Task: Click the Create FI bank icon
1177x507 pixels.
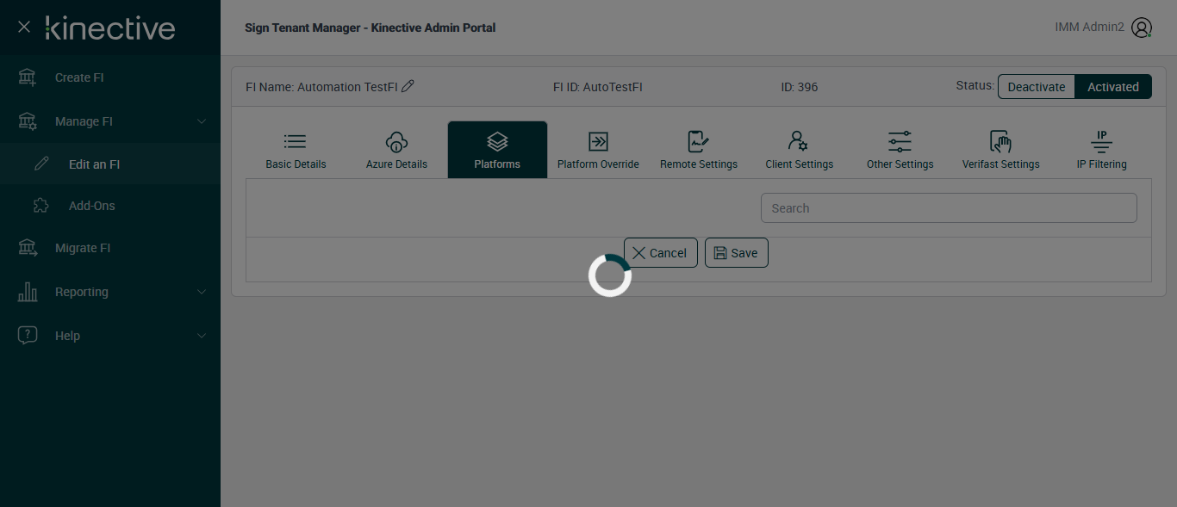Action: (x=28, y=77)
